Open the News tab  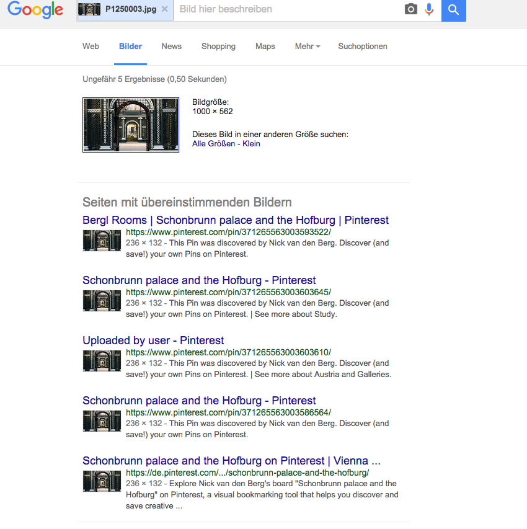171,47
